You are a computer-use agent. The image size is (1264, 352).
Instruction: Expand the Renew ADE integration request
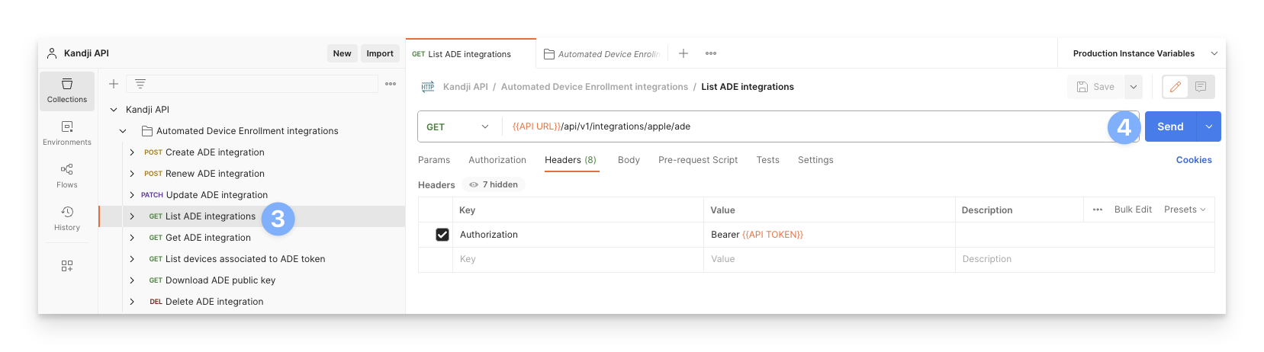(x=132, y=174)
